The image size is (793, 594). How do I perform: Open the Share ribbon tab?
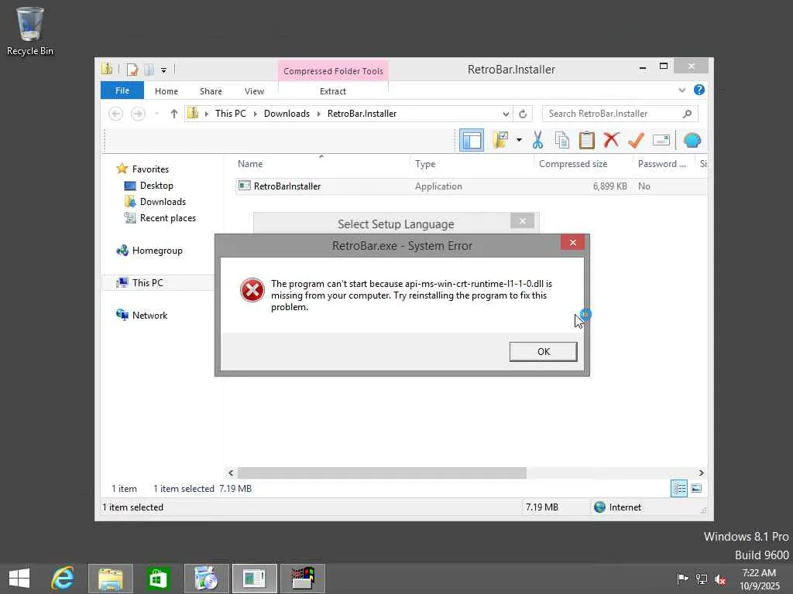tap(211, 91)
